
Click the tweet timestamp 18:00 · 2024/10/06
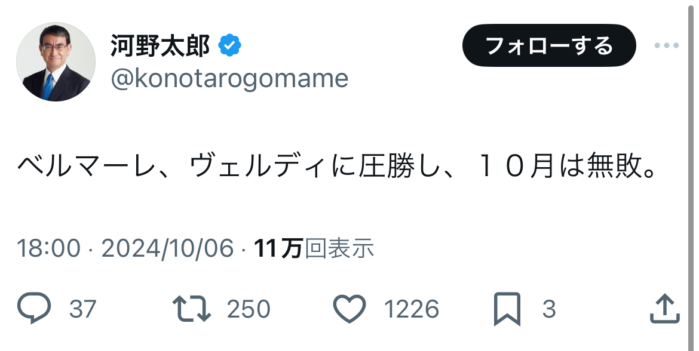tap(125, 248)
